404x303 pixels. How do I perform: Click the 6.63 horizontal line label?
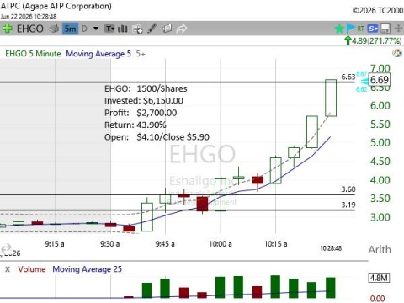point(348,77)
